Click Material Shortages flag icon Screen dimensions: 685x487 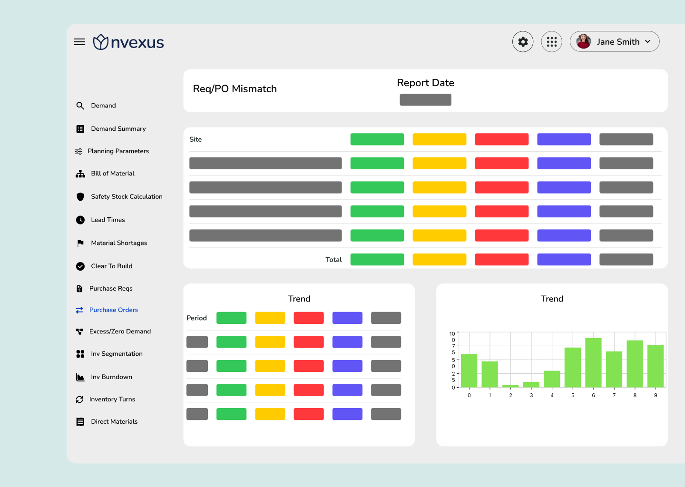[x=80, y=243]
